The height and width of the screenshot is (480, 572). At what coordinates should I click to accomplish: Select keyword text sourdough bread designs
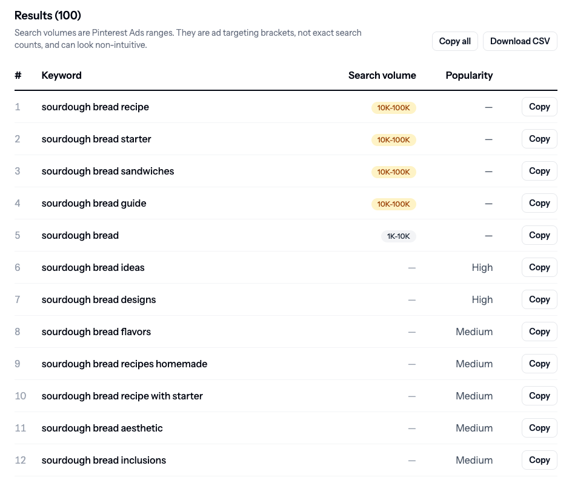click(x=99, y=299)
